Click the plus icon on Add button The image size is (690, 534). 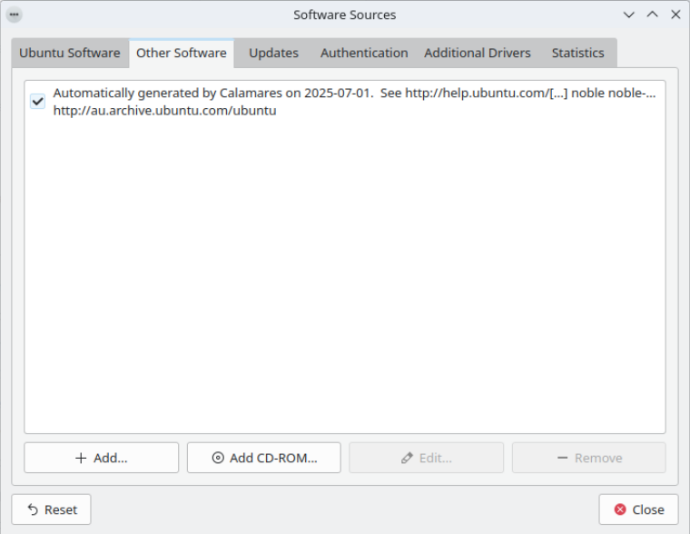(81, 459)
